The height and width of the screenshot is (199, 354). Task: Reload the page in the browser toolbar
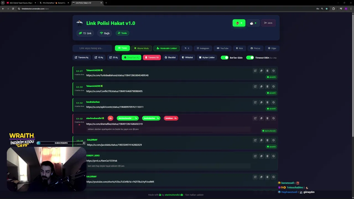click(13, 9)
